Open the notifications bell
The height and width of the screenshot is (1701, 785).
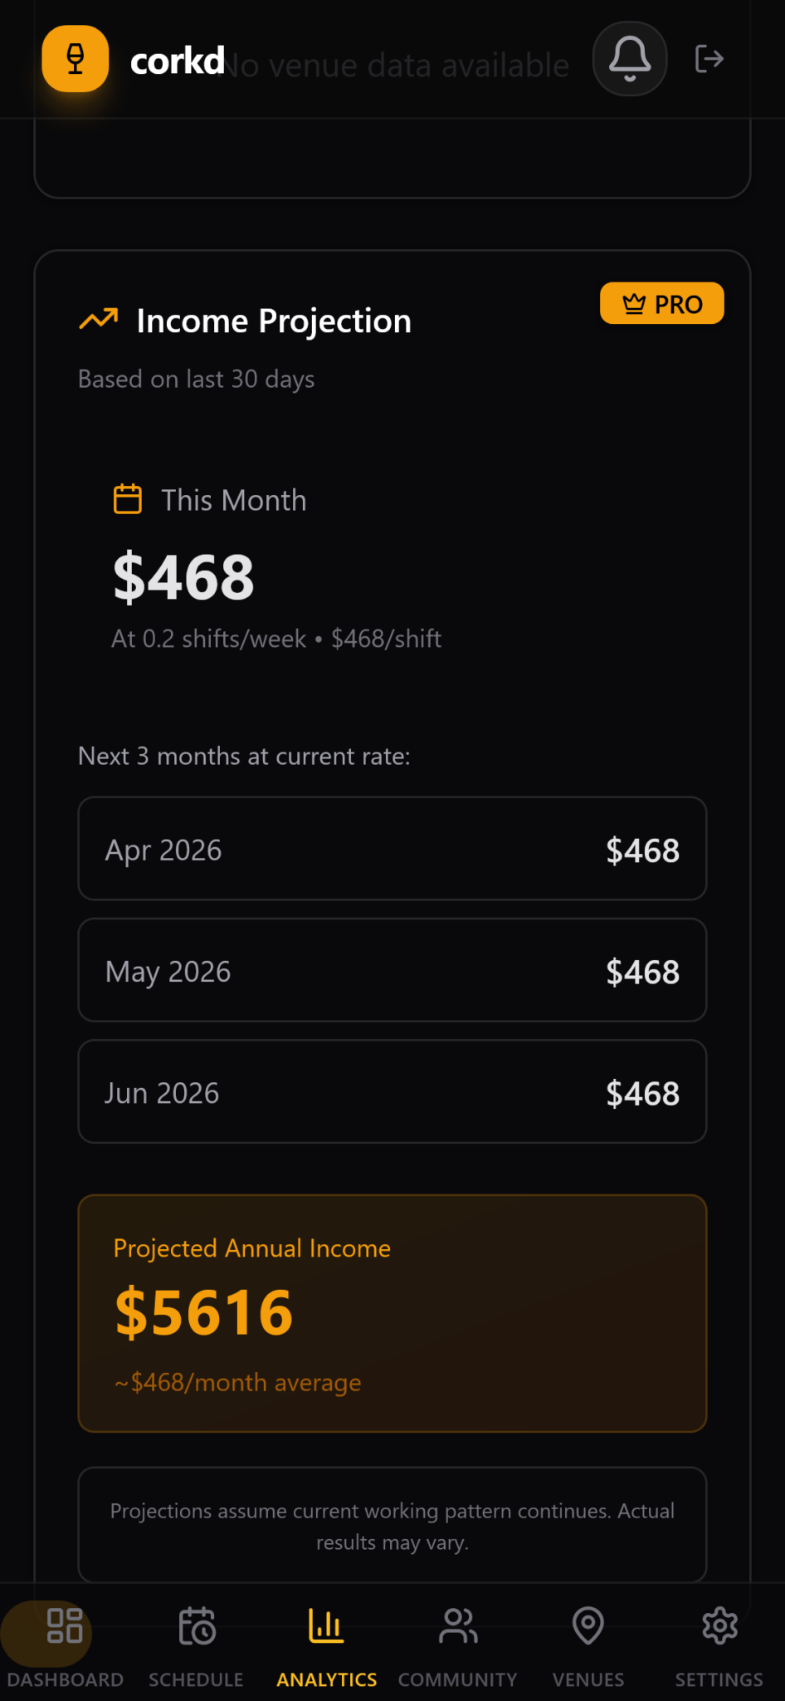(630, 59)
